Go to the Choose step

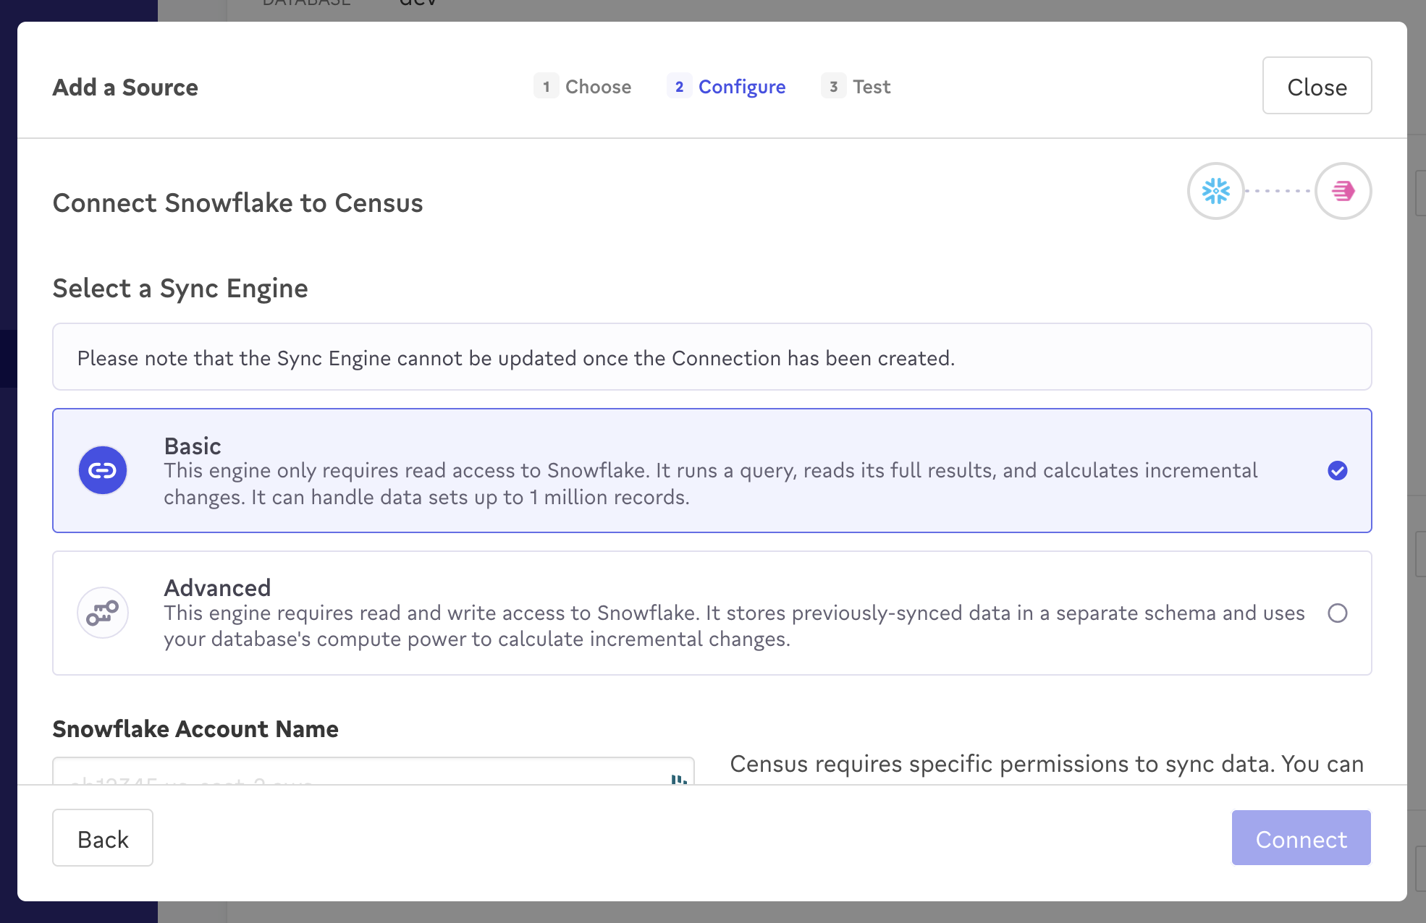point(598,87)
